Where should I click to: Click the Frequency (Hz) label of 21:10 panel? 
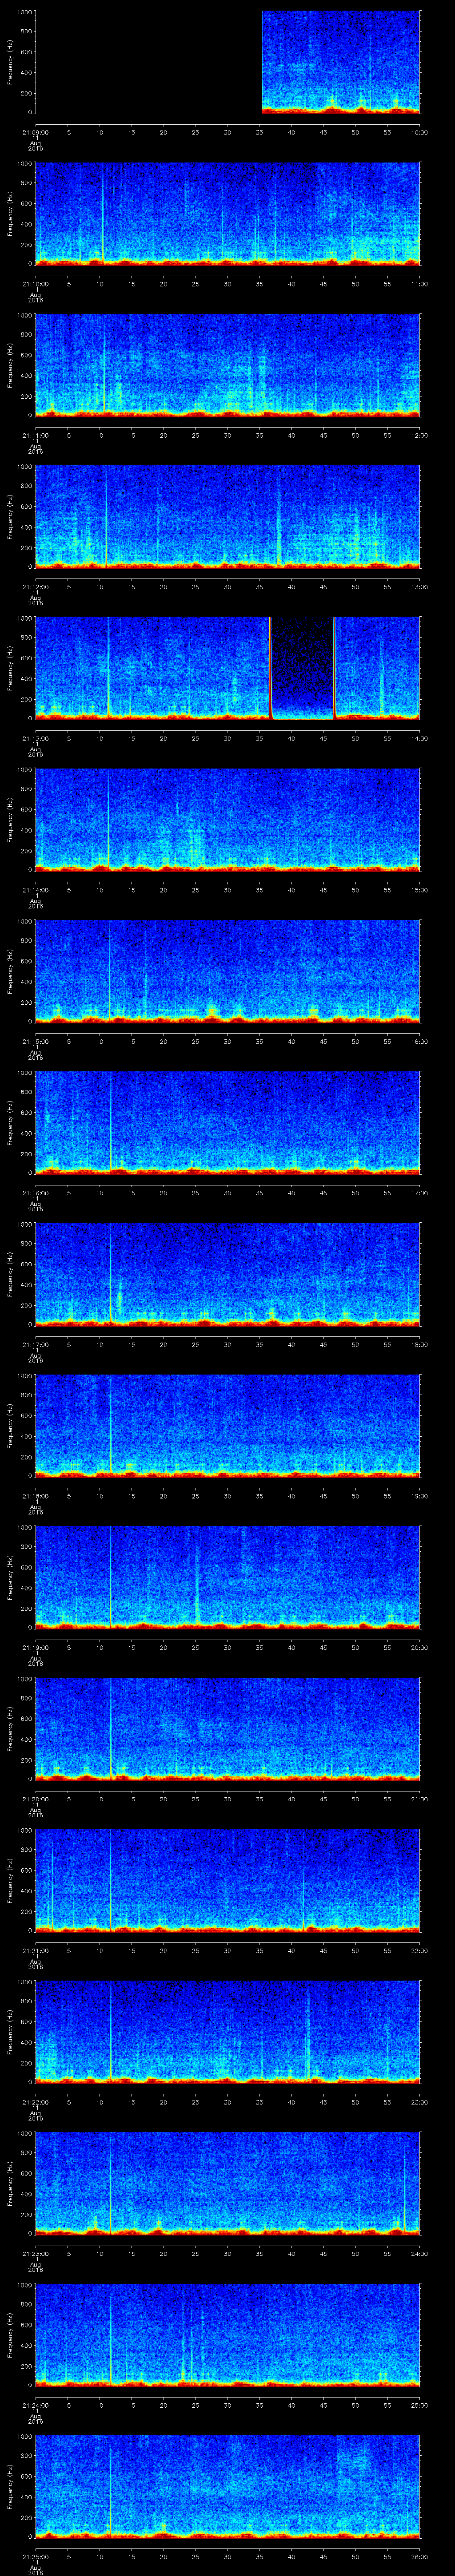coord(10,214)
